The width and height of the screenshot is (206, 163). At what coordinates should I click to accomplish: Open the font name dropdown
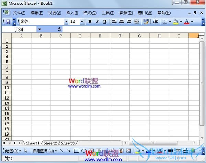[x=66, y=22]
